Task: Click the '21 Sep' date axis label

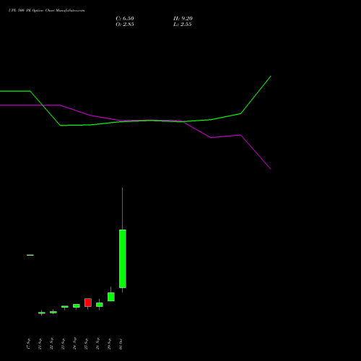Action: pos(40,344)
